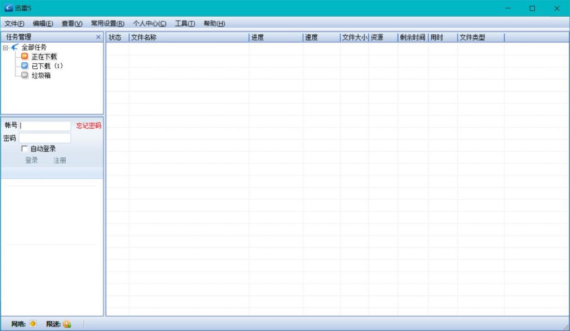Close the 任务管理 panel
Viewport: 570px width, 331px height.
[x=98, y=37]
